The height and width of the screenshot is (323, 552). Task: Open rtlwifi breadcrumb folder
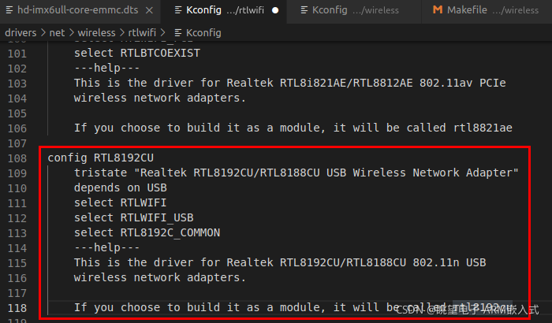(x=142, y=33)
